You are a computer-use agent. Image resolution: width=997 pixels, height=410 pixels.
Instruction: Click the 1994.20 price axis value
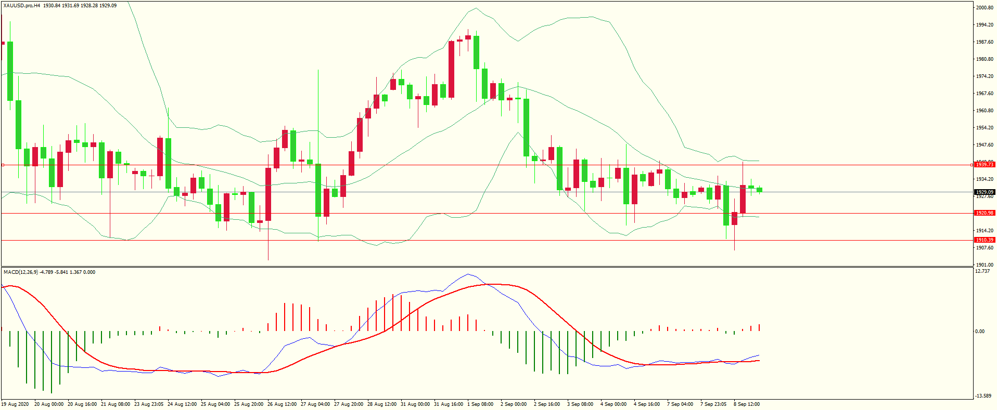[985, 25]
